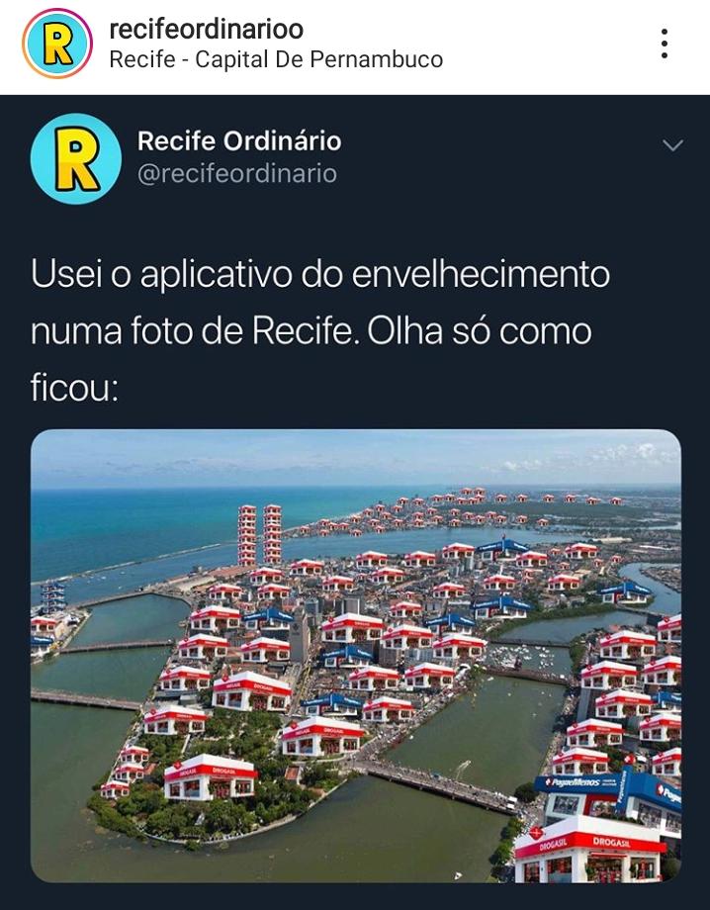Image resolution: width=710 pixels, height=910 pixels.
Task: Tap the twin stacked pharmacy towers
Action: pos(259,535)
